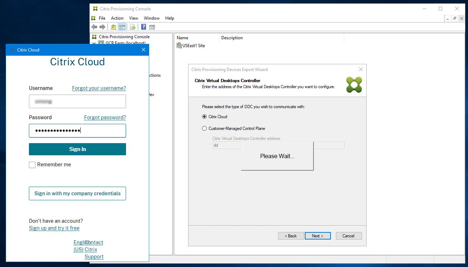Open Help via the question mark toolbar icon
Viewport: 468px width, 267px height.
pyautogui.click(x=143, y=27)
